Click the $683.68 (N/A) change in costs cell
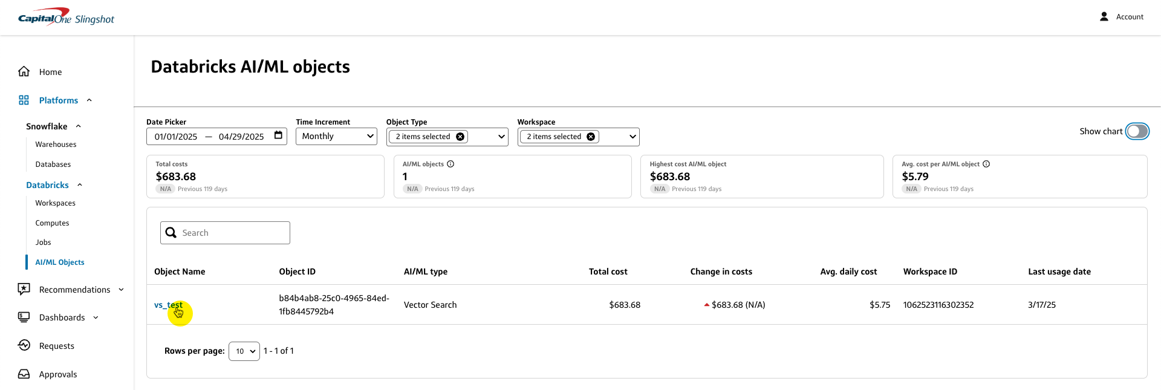Viewport: 1161px width, 390px height. coord(735,305)
